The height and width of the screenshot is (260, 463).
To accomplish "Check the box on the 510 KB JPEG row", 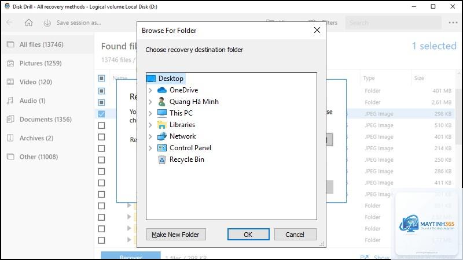I will [101, 125].
